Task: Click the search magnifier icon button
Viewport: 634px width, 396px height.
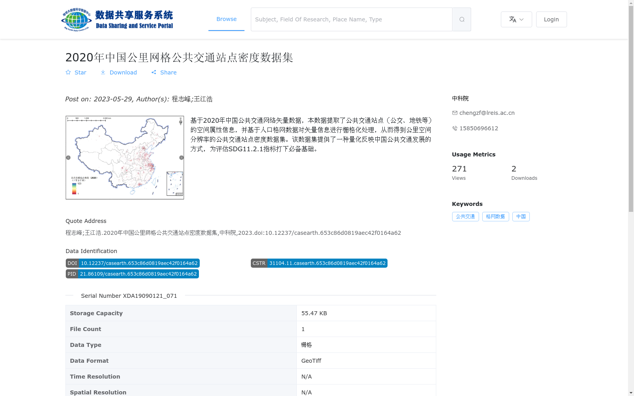Action: point(462,19)
